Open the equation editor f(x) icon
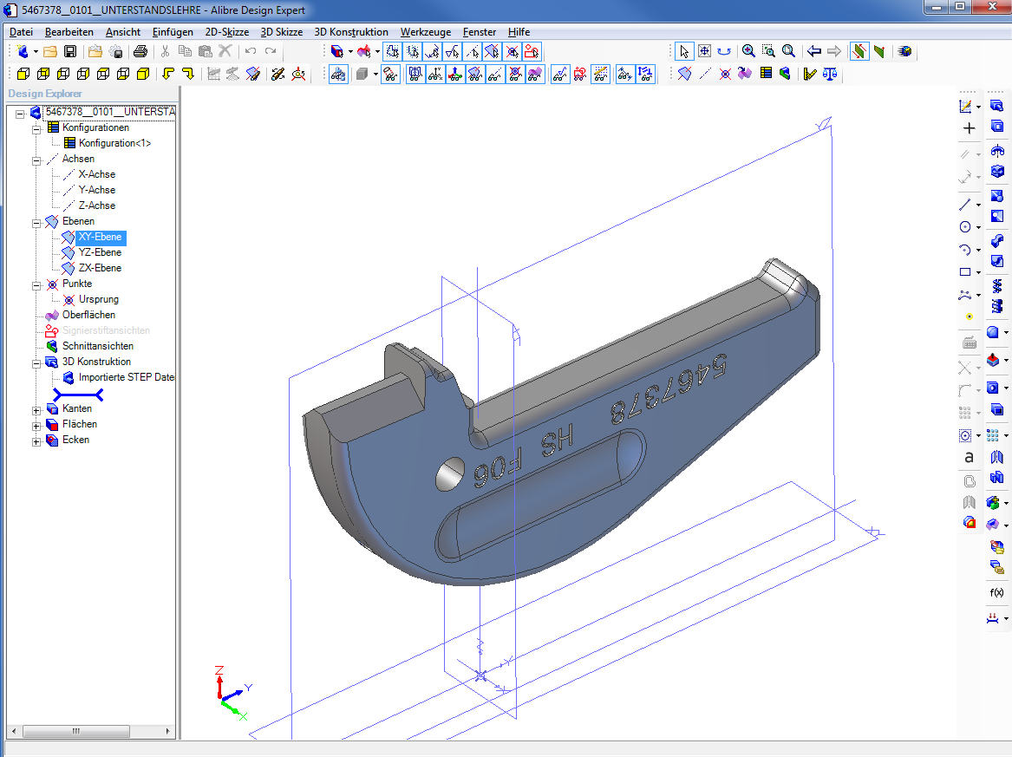The width and height of the screenshot is (1012, 757). pyautogui.click(x=997, y=593)
